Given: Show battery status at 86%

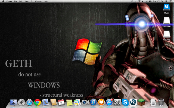Looking at the screenshot, I should [149, 1].
